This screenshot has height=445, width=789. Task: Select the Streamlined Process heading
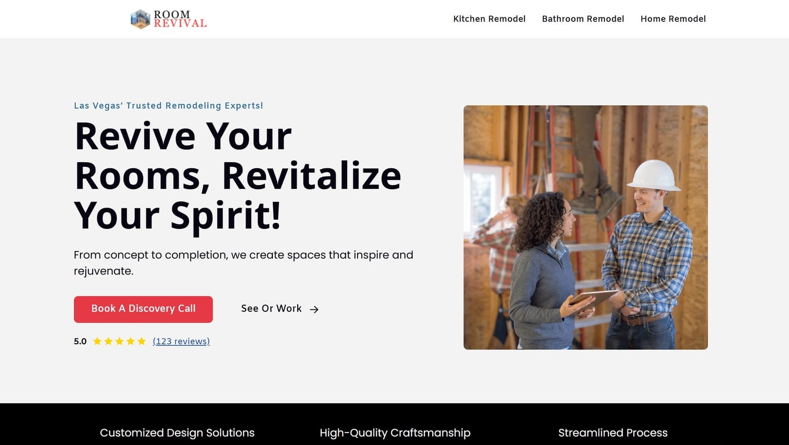[613, 433]
